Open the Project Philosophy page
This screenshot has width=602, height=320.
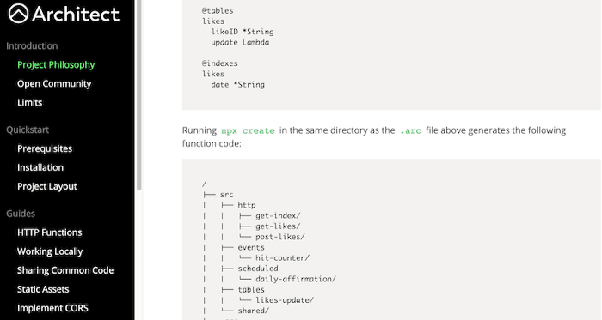click(x=56, y=64)
